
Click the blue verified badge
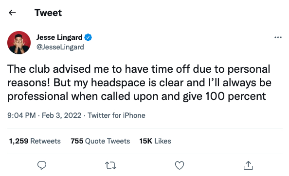point(88,37)
